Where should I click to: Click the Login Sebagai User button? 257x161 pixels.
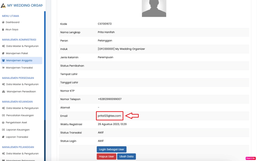(x=111, y=149)
